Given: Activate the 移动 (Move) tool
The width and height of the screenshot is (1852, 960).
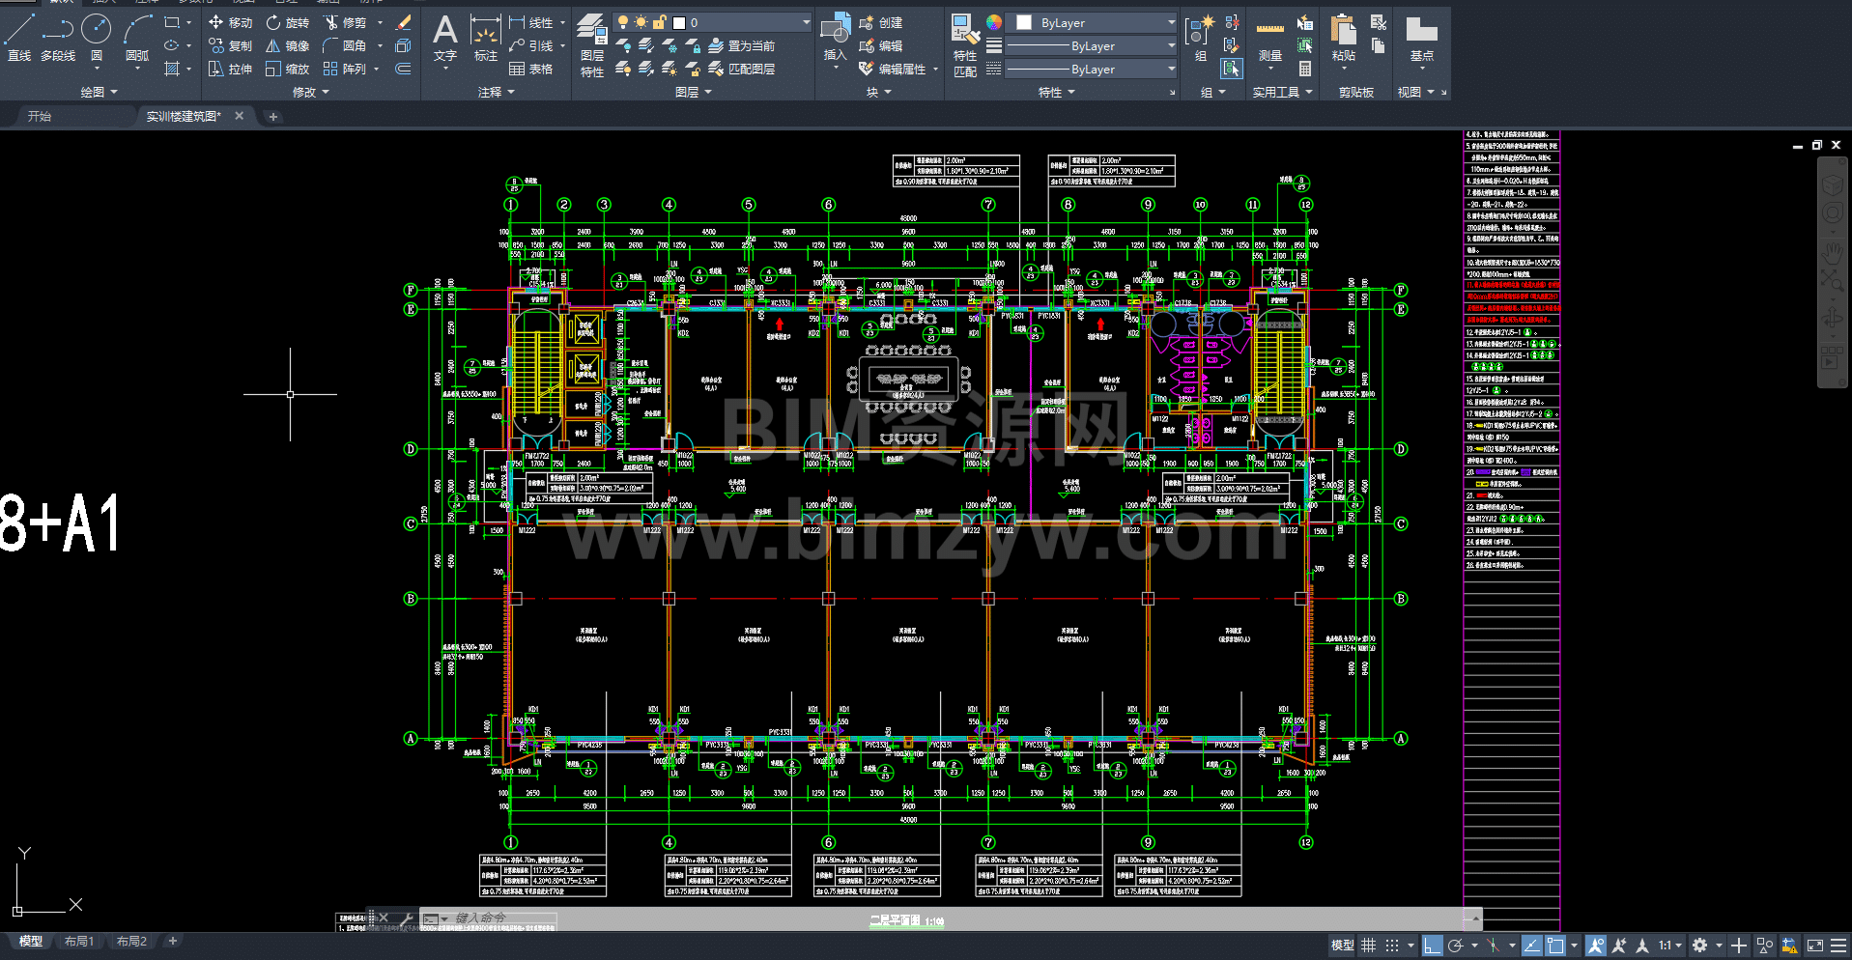Looking at the screenshot, I should tap(231, 22).
